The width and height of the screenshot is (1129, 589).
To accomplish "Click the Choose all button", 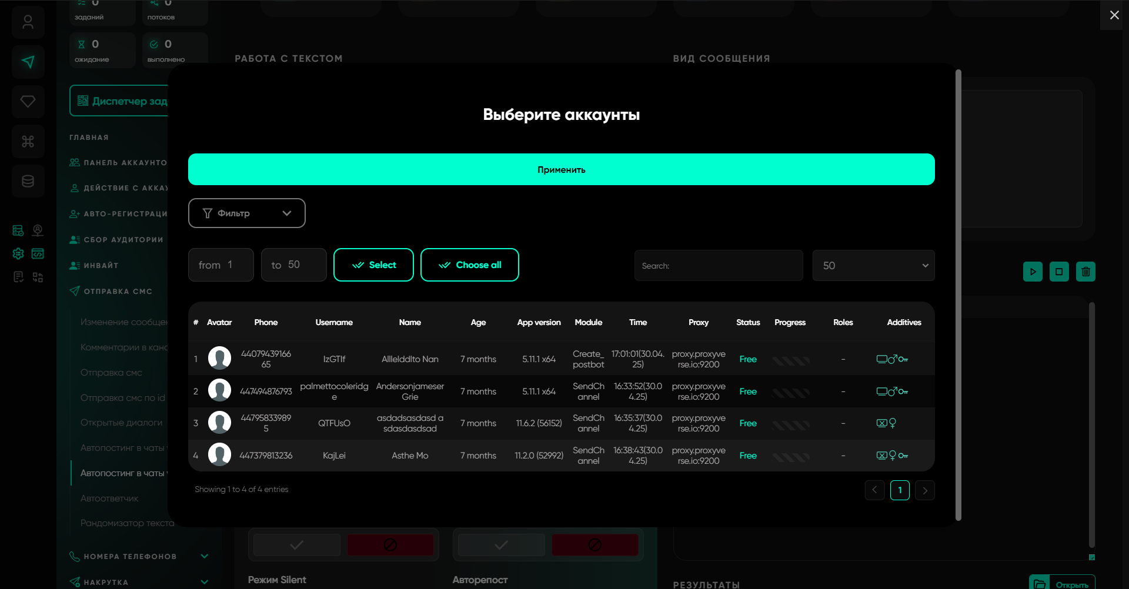I will (x=469, y=265).
